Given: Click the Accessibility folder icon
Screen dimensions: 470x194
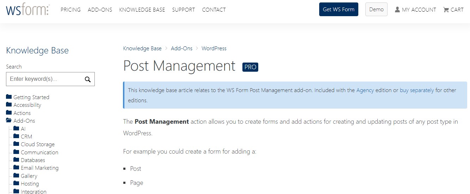Looking at the screenshot, I should coord(9,104).
